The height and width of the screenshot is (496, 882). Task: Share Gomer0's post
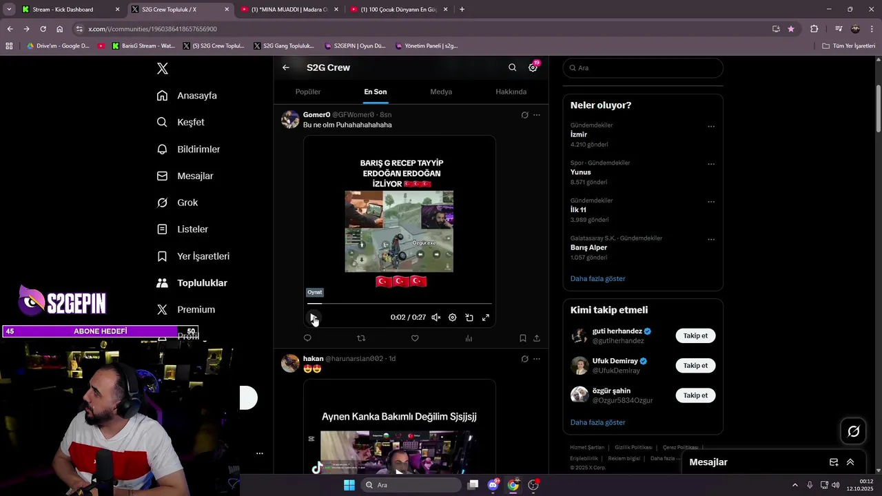pos(537,338)
